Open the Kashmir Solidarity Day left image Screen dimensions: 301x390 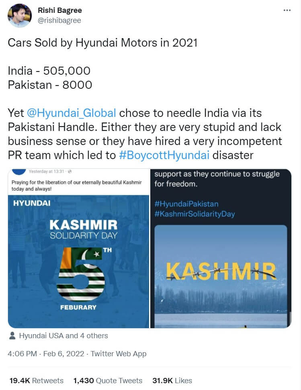coord(78,248)
